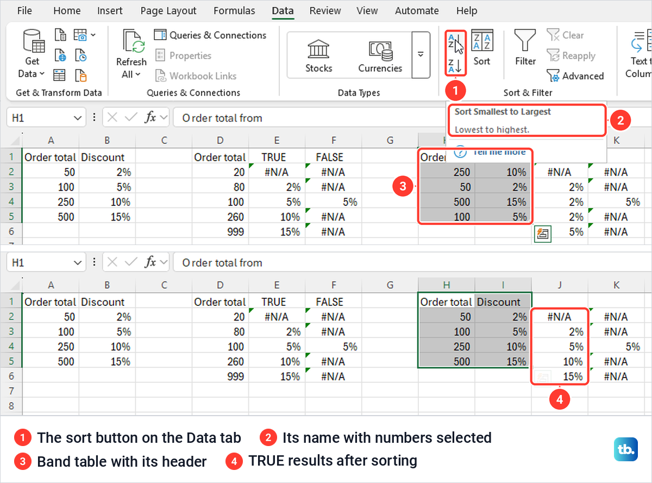
Task: Choose the Currencies data type
Action: tap(380, 55)
